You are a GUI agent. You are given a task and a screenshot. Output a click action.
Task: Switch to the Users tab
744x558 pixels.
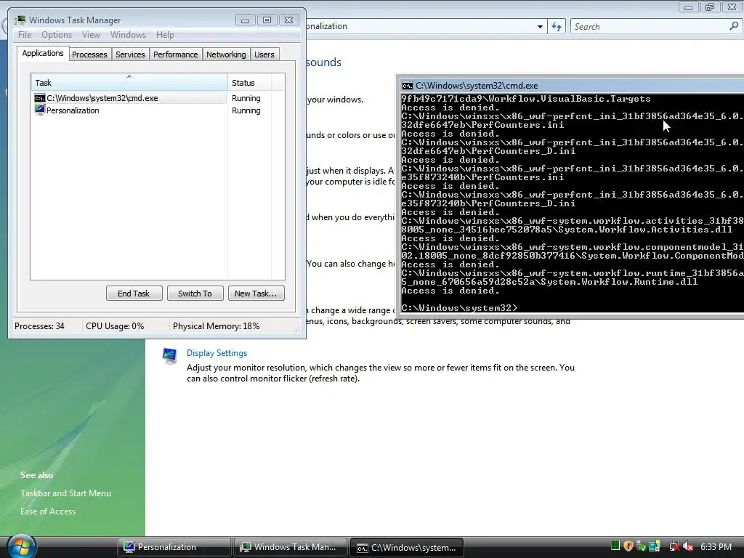coord(264,54)
